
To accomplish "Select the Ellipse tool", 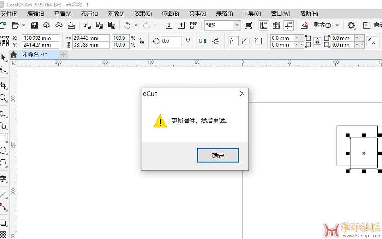I will coord(3,151).
